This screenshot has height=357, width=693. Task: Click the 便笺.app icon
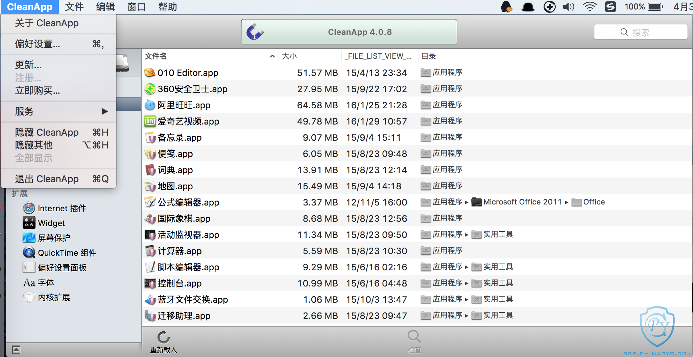[150, 154]
